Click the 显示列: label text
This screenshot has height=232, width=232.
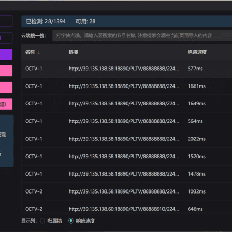[29, 221]
